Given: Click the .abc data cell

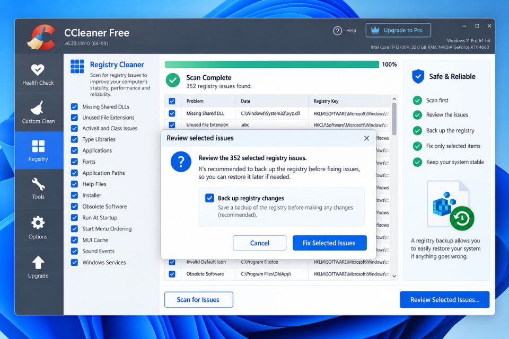Looking at the screenshot, I should [245, 125].
